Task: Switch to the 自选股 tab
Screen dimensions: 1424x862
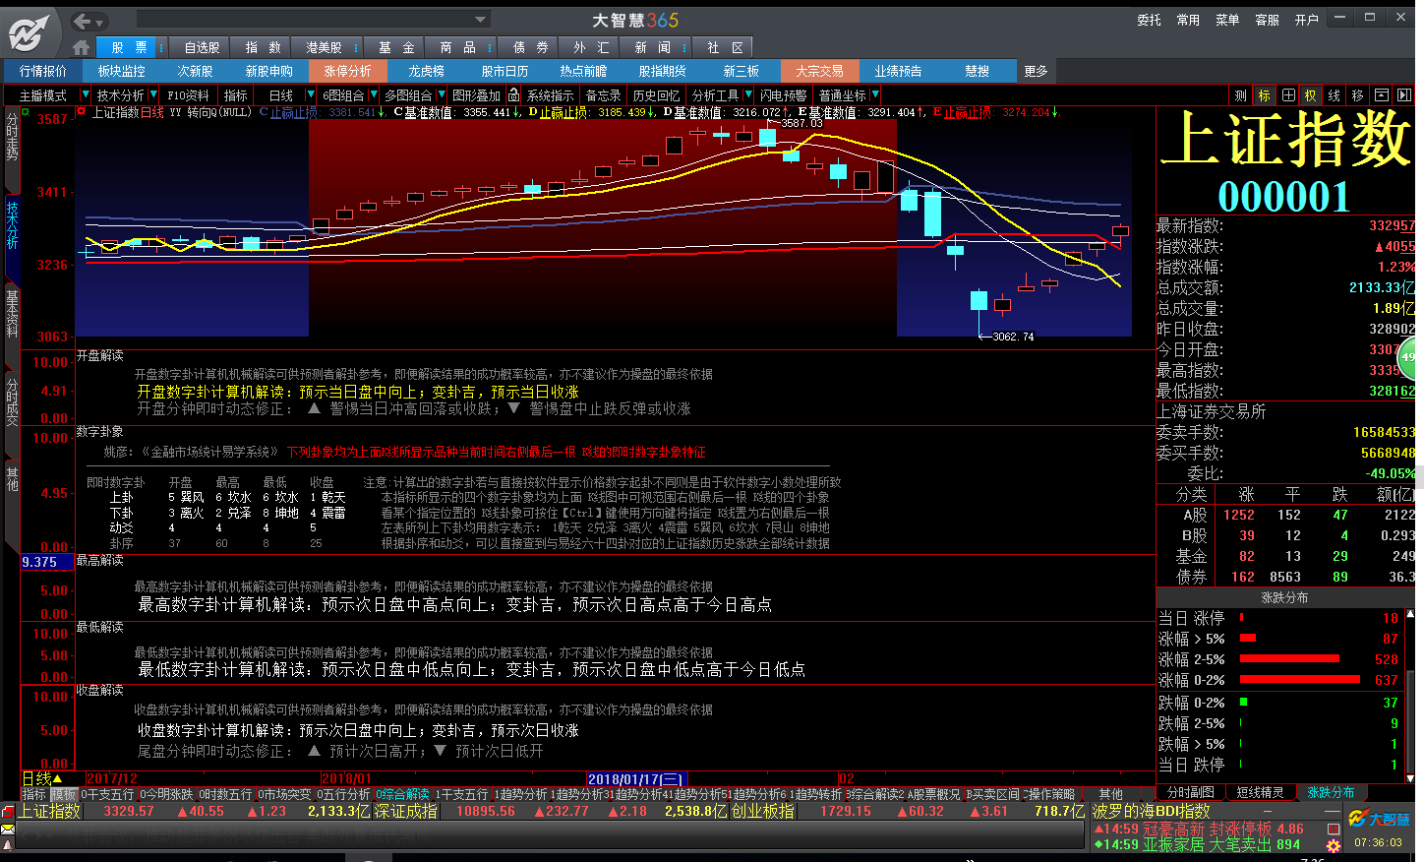Action: (202, 47)
